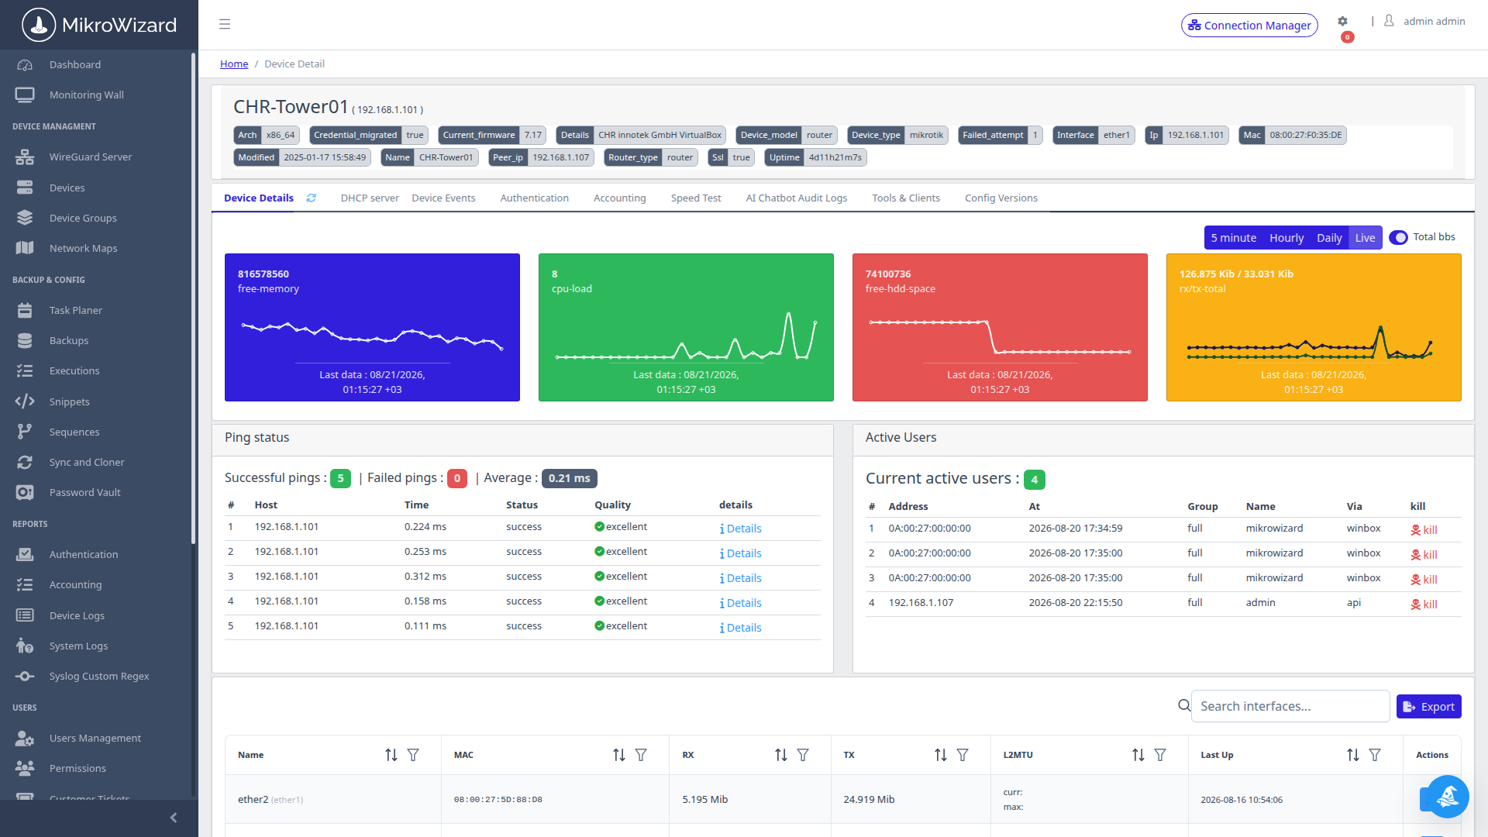Open the TX column filter

(x=963, y=755)
